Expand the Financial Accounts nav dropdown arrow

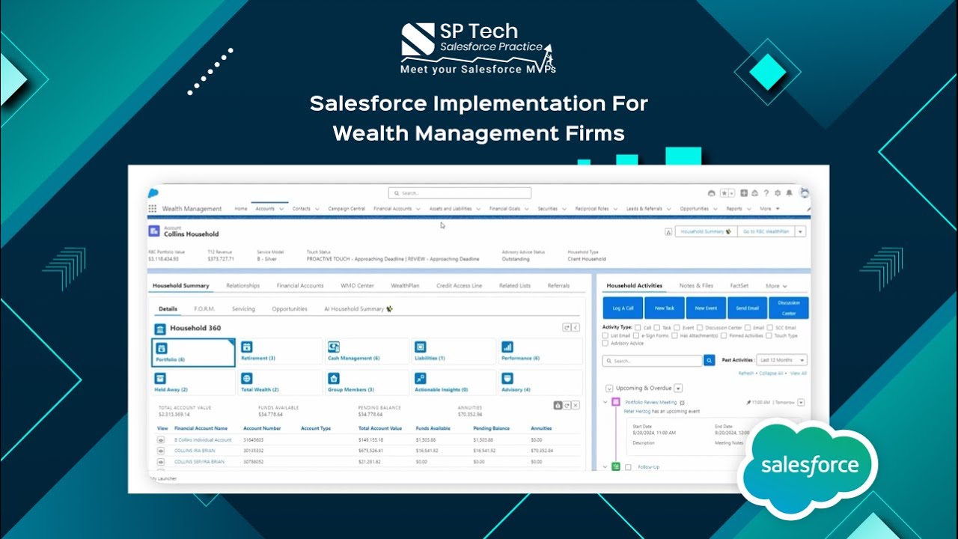click(x=418, y=209)
